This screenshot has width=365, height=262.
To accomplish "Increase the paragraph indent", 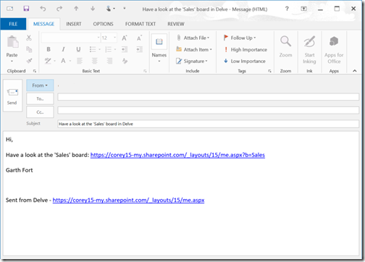I will [139, 49].
